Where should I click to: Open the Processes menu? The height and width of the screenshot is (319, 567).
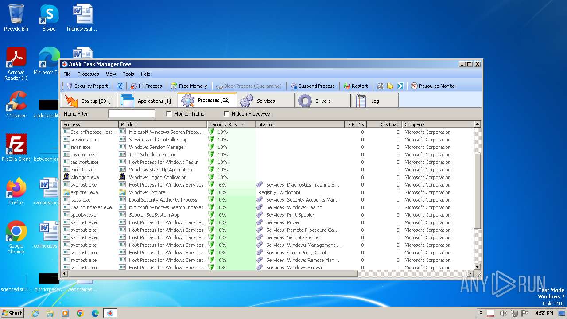[88, 74]
